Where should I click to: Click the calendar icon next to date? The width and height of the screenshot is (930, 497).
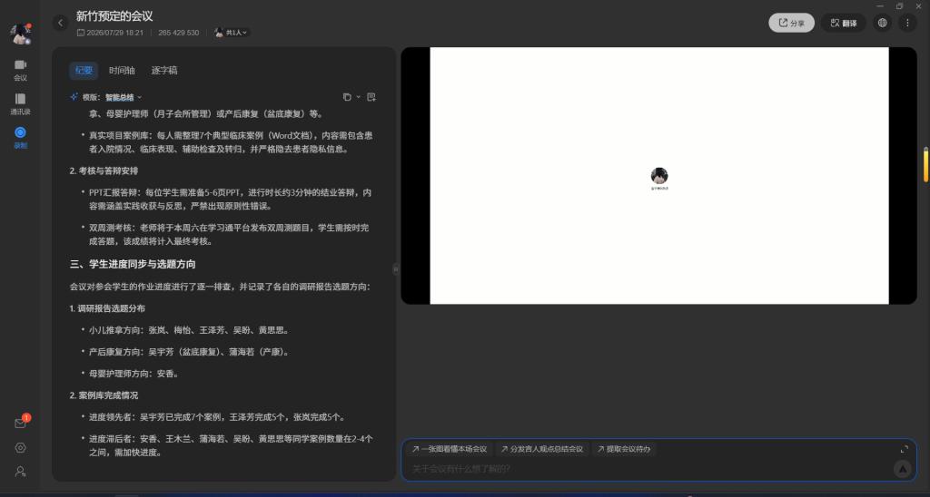81,33
